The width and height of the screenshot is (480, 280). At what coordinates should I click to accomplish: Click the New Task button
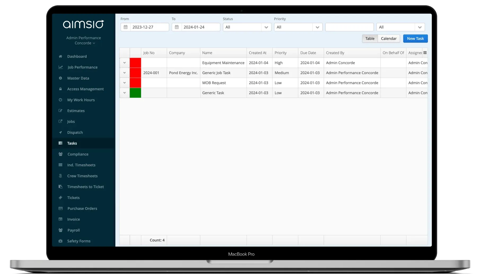(415, 38)
